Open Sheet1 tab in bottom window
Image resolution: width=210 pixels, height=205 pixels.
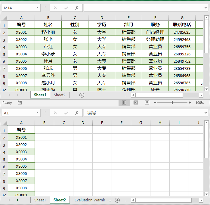[x=40, y=200]
